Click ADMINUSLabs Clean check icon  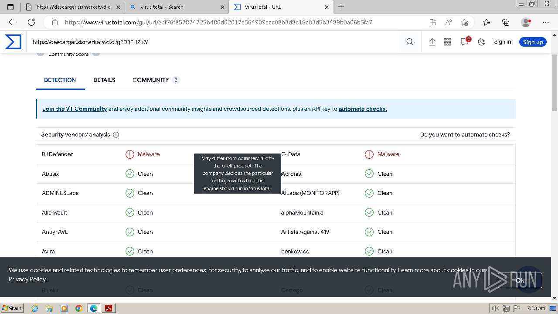coord(130,193)
